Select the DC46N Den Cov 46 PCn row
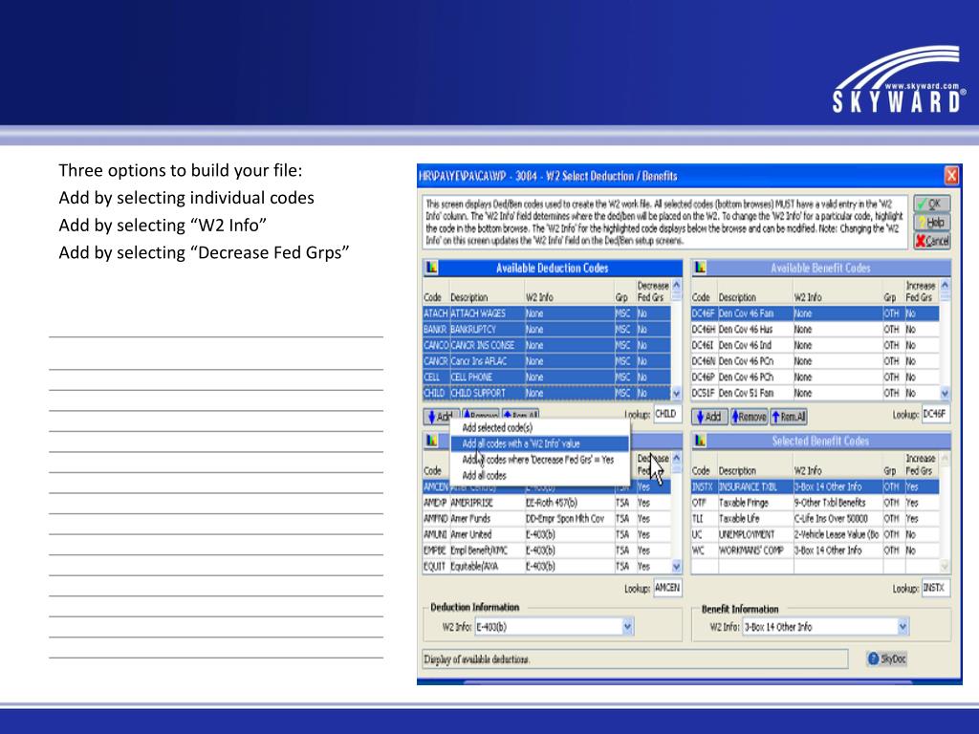 pos(815,361)
